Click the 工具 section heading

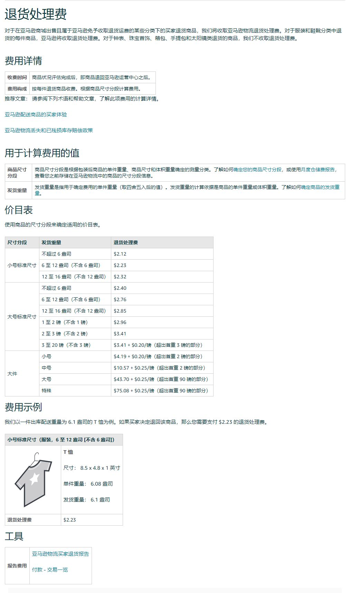click(x=14, y=536)
